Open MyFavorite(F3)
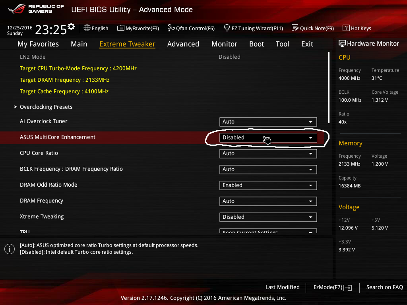The image size is (407, 305). pos(138,28)
